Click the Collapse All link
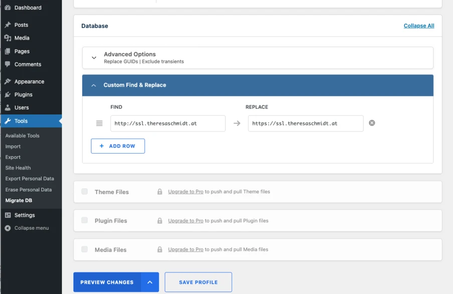This screenshot has height=294, width=453. [x=418, y=26]
